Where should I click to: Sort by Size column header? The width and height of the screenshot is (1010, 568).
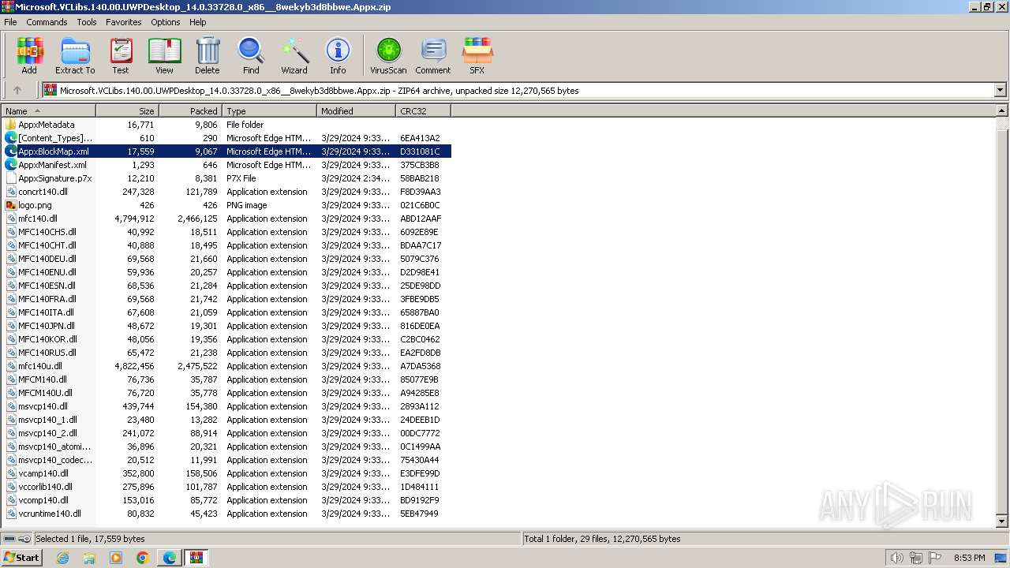(x=127, y=111)
